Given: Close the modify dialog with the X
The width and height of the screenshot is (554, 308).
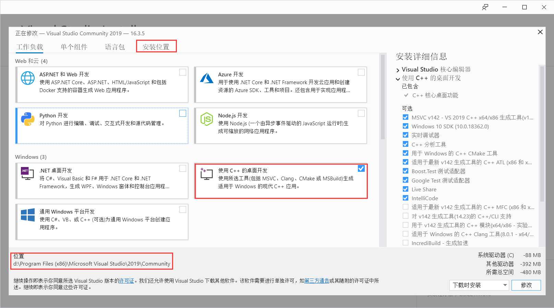Looking at the screenshot, I should click(540, 32).
